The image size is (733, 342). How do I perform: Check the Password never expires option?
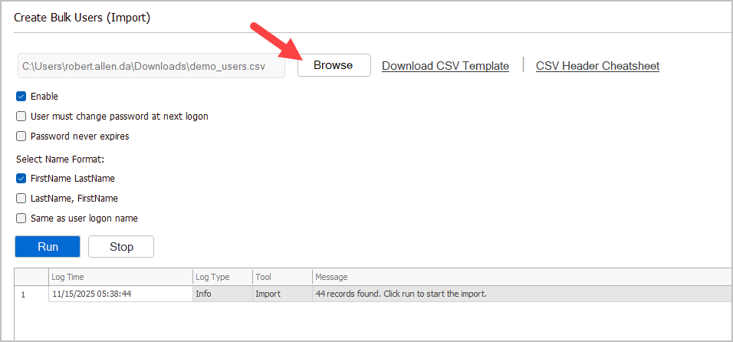pos(21,136)
